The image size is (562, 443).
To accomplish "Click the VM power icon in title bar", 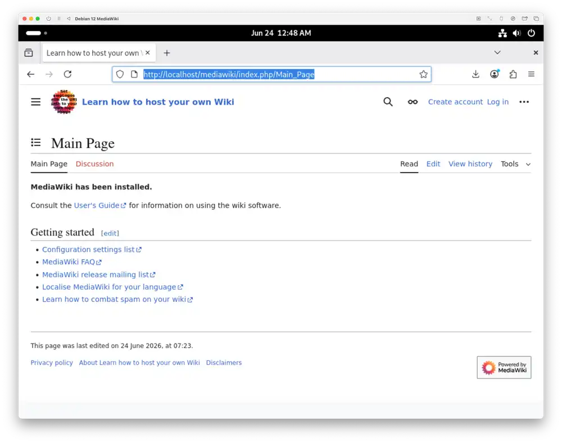I will coord(48,19).
